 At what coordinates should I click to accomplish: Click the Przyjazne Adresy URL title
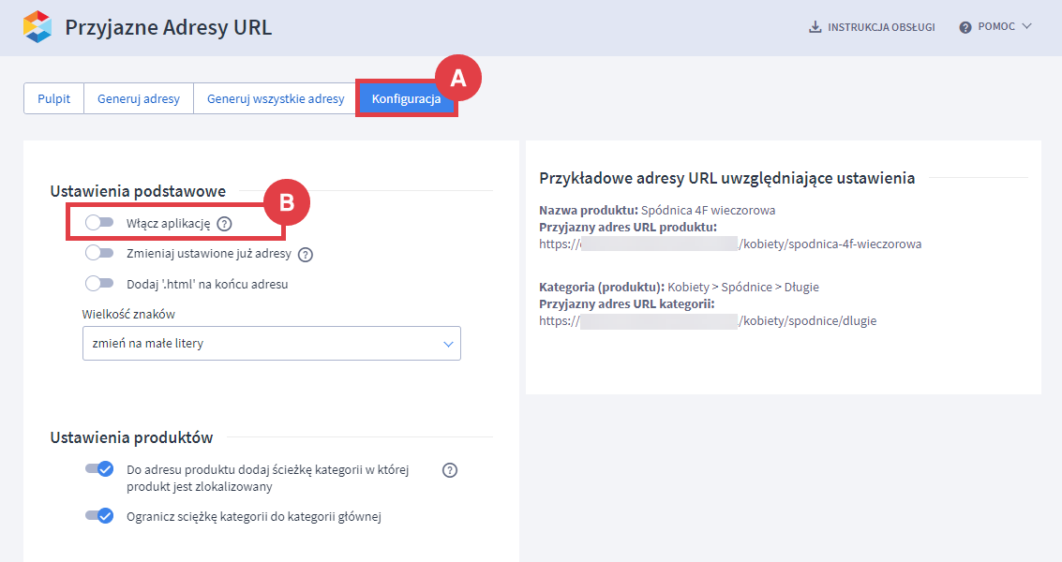pos(169,27)
